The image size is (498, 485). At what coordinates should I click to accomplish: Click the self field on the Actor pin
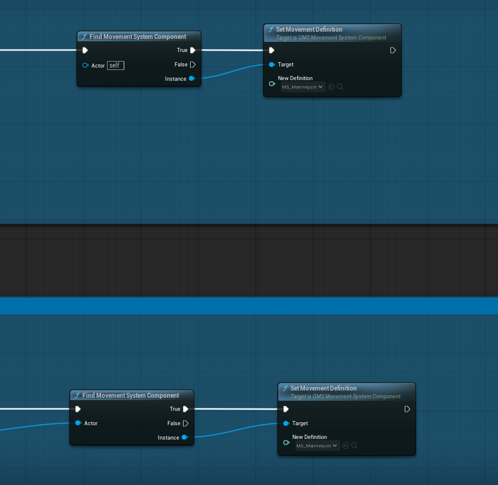coord(115,65)
